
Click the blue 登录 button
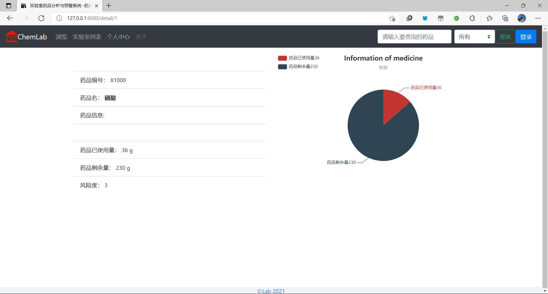(526, 37)
